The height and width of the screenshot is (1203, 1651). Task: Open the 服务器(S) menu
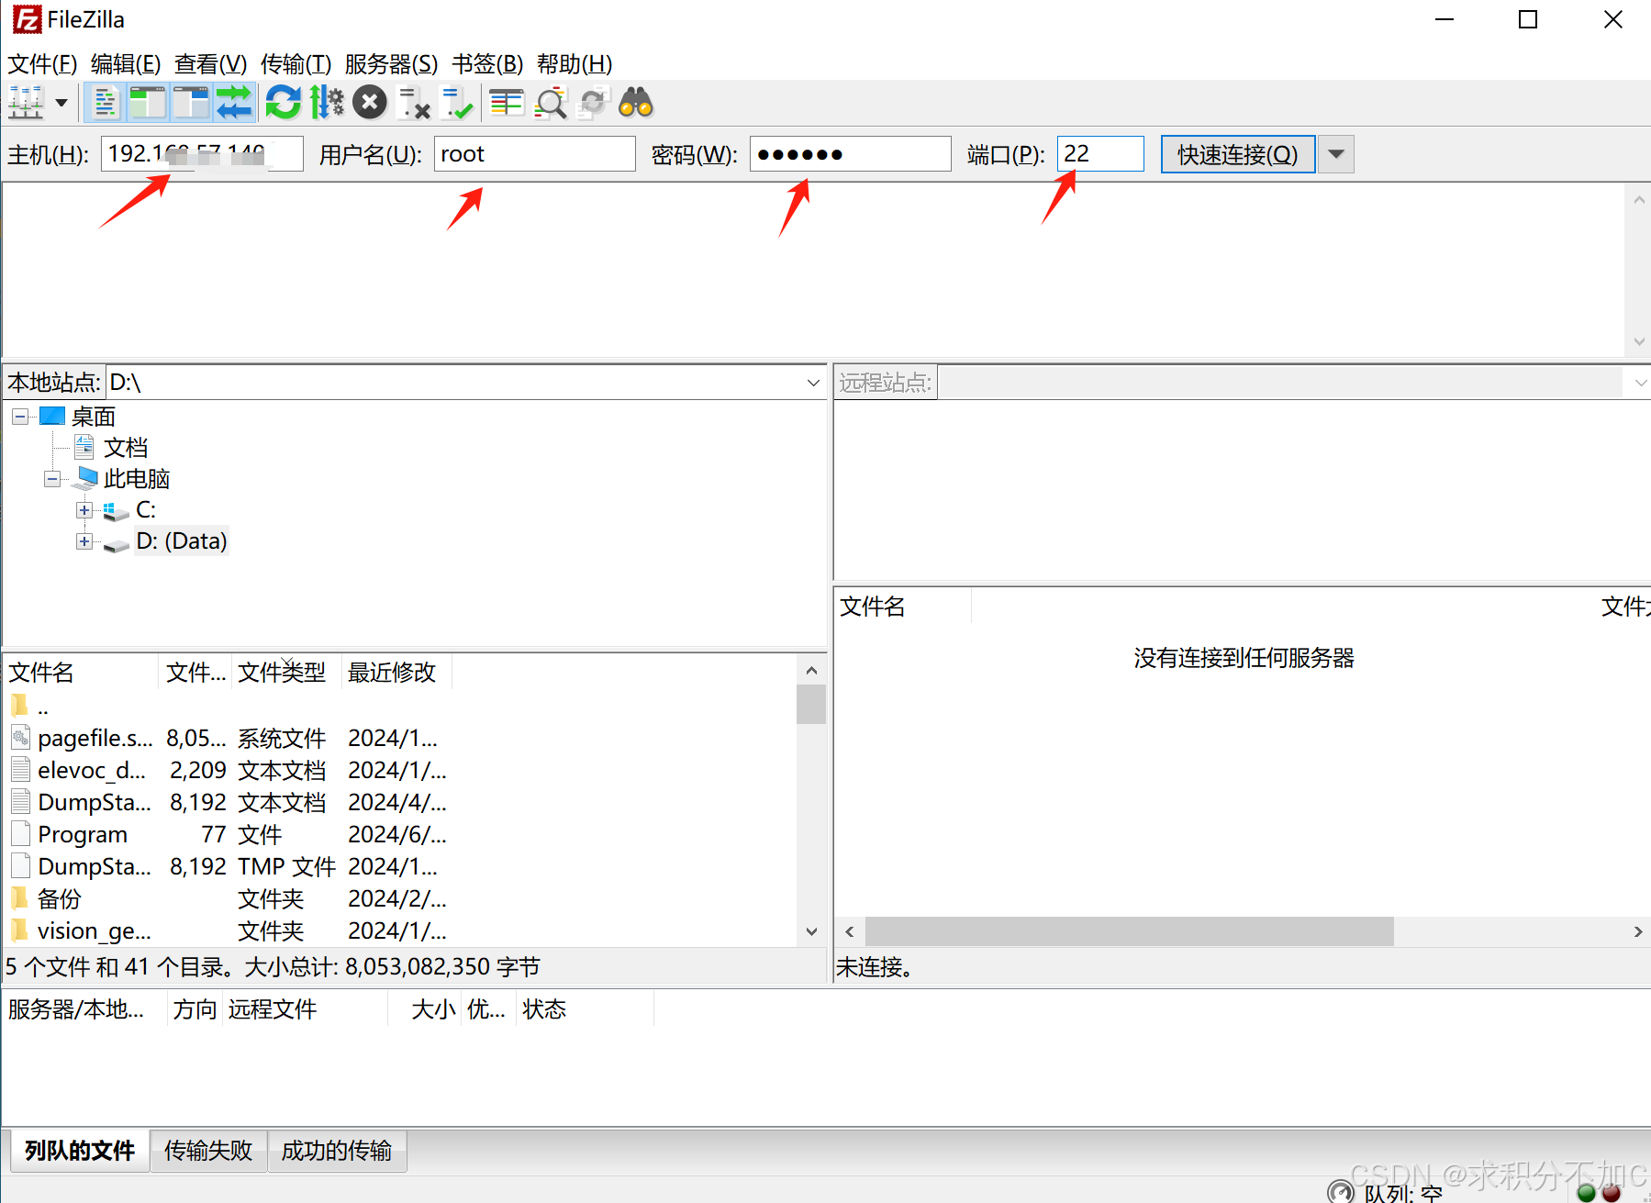pos(391,64)
